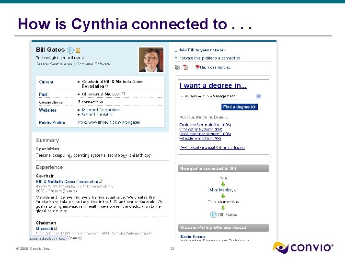Click external link icon beside Microsoft under Chairman
345x259 pixels.
pyautogui.click(x=56, y=228)
